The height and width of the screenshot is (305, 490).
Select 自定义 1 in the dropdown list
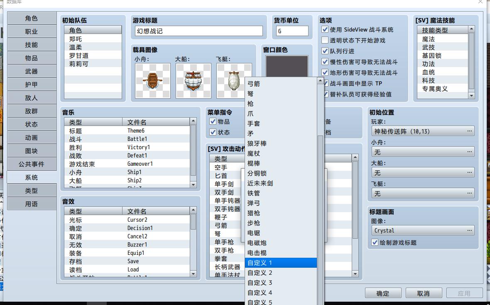[x=281, y=263]
